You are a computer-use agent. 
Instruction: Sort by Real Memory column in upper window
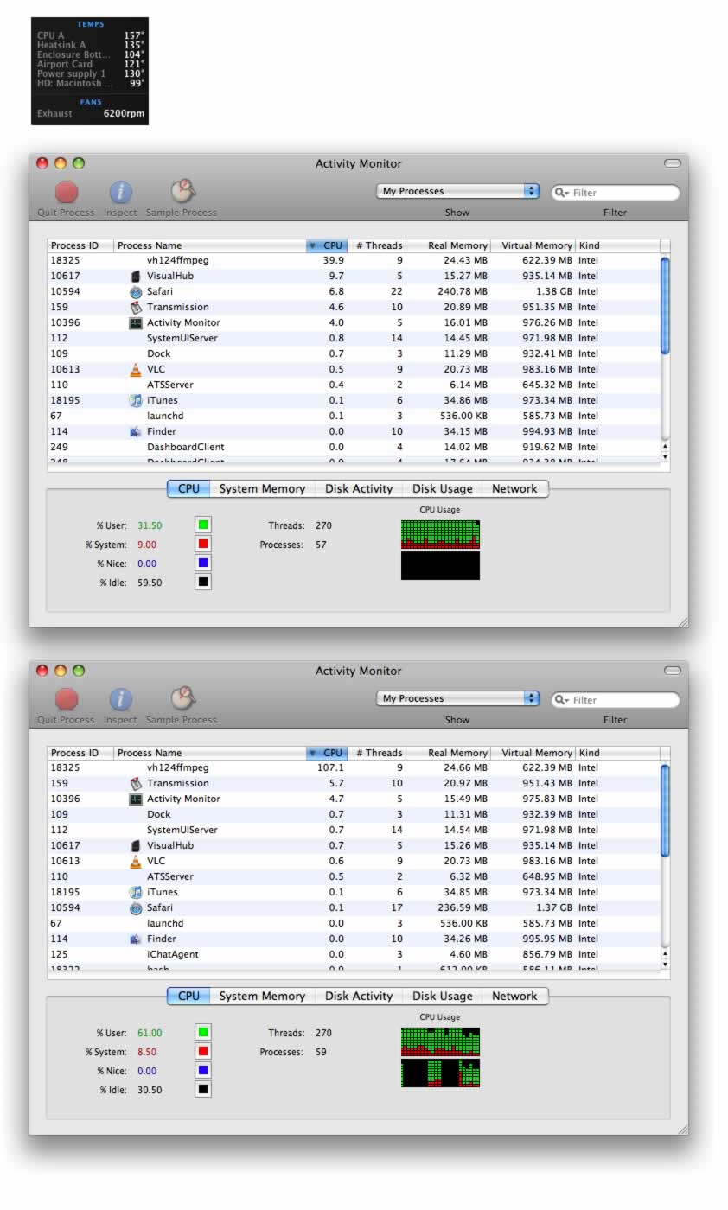pos(448,245)
